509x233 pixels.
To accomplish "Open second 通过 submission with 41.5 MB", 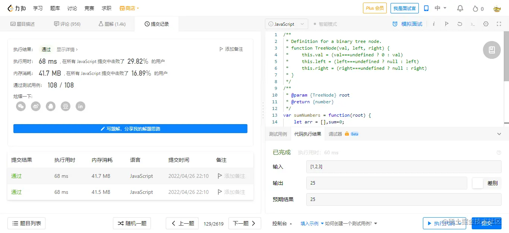I will pos(16,192).
